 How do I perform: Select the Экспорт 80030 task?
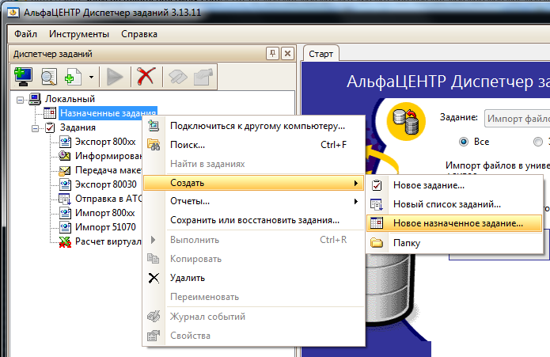(x=106, y=184)
